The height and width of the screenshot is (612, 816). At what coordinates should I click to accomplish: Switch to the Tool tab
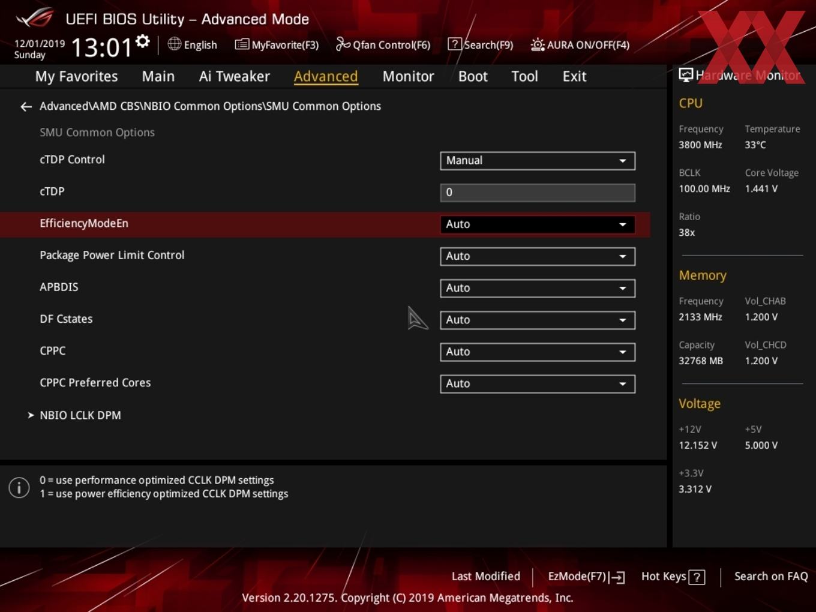coord(524,76)
